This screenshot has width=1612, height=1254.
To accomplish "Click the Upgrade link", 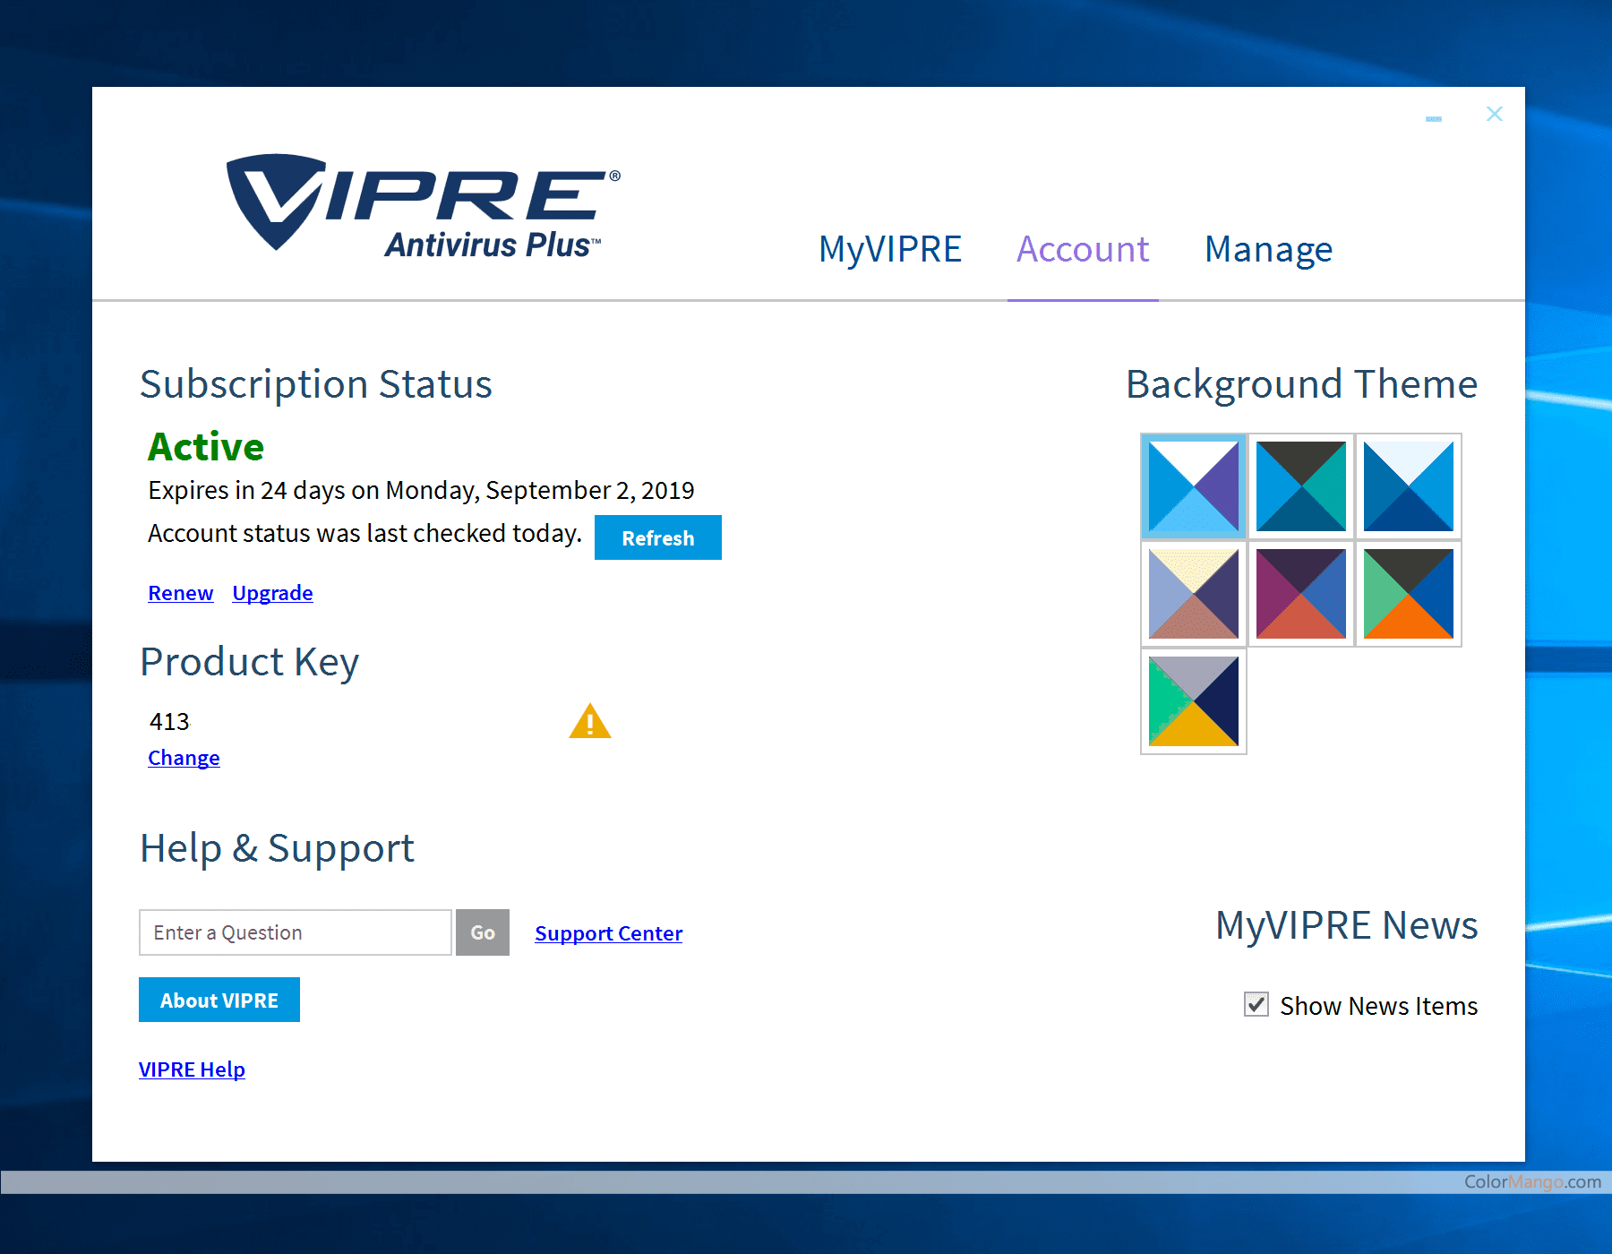I will coord(272,594).
